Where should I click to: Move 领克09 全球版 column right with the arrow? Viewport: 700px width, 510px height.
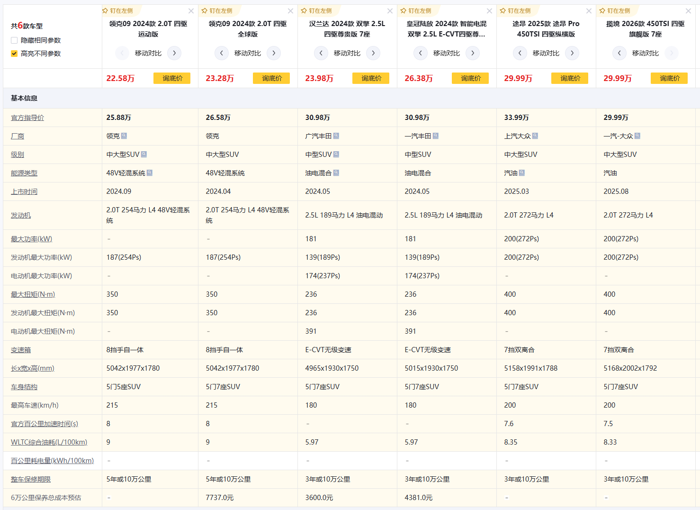tap(274, 53)
